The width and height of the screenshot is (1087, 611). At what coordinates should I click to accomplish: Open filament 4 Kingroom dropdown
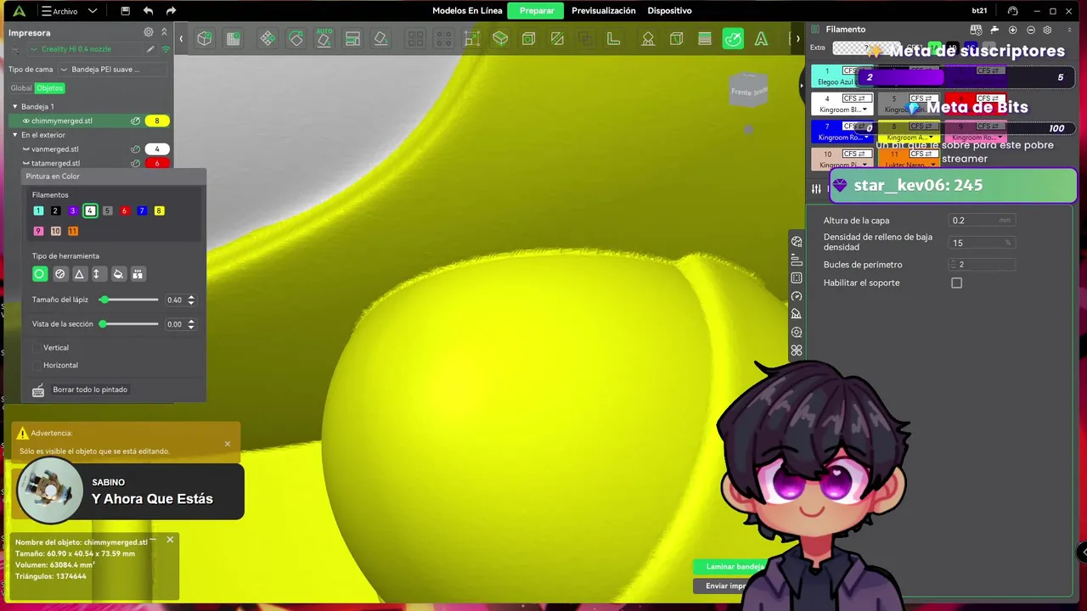[865, 109]
